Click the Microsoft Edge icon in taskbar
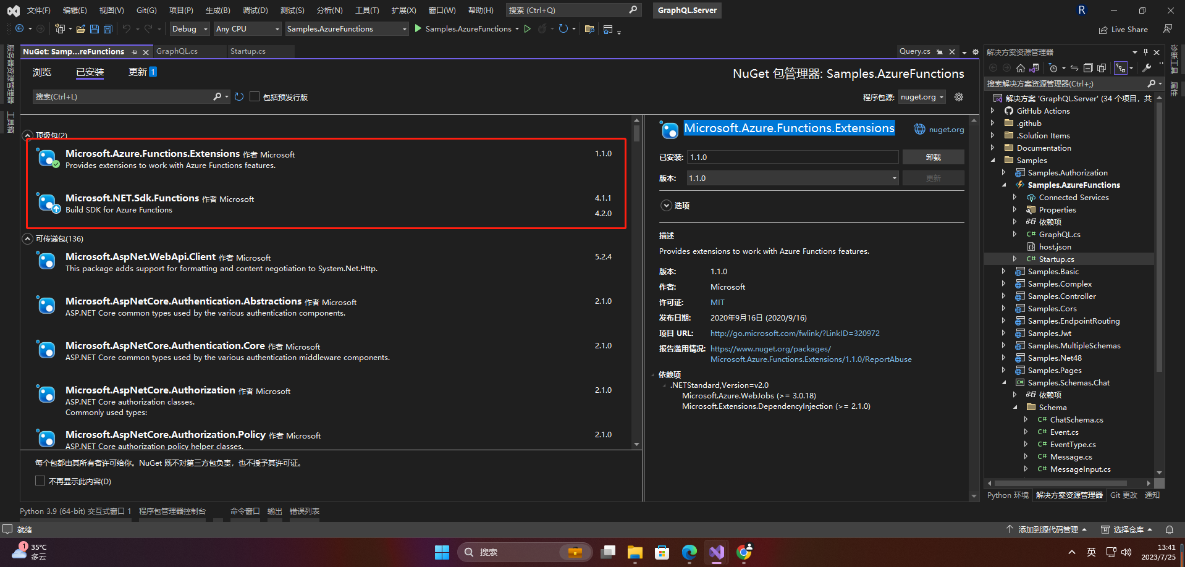 [689, 552]
